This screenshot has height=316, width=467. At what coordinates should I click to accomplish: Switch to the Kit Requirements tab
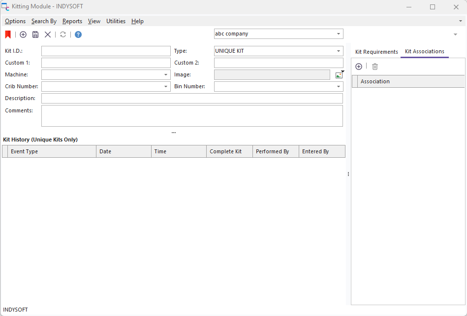(x=376, y=52)
